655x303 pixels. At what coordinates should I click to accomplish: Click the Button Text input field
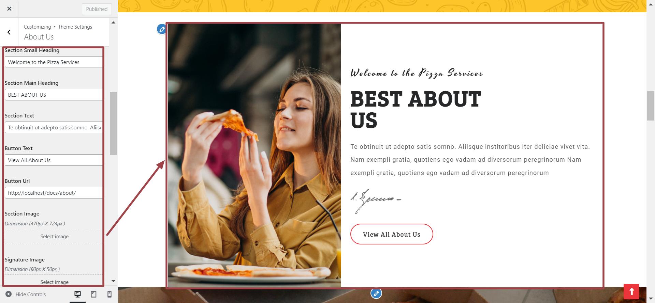pos(54,160)
